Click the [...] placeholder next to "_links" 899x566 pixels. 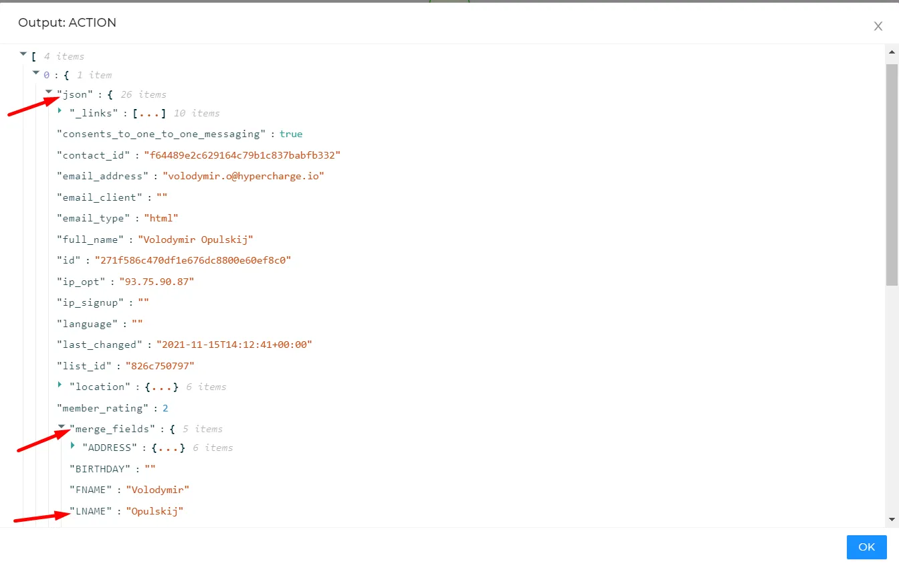149,113
